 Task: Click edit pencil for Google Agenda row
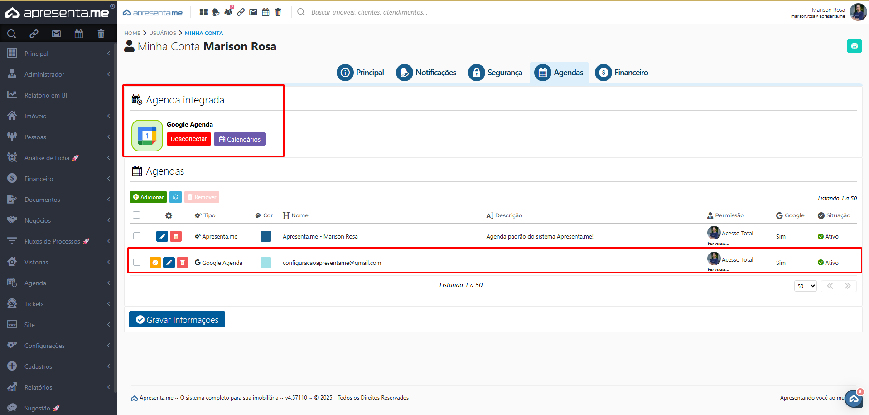(169, 263)
